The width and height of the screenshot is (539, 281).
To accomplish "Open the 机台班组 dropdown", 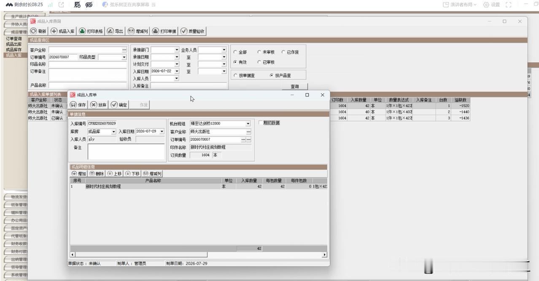I will [x=248, y=124].
